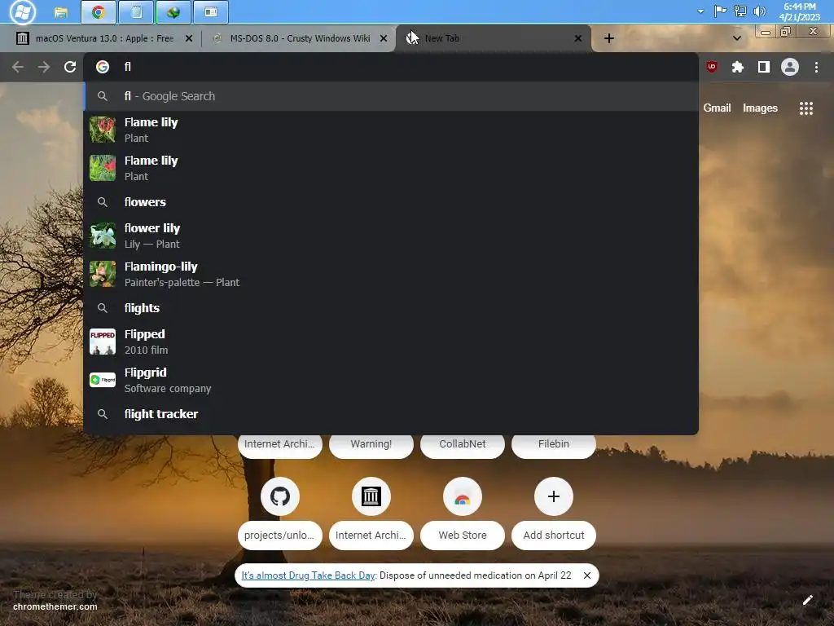The image size is (834, 626).
Task: Open 'It's almost Drug Take Back Day' link
Action: tap(308, 575)
